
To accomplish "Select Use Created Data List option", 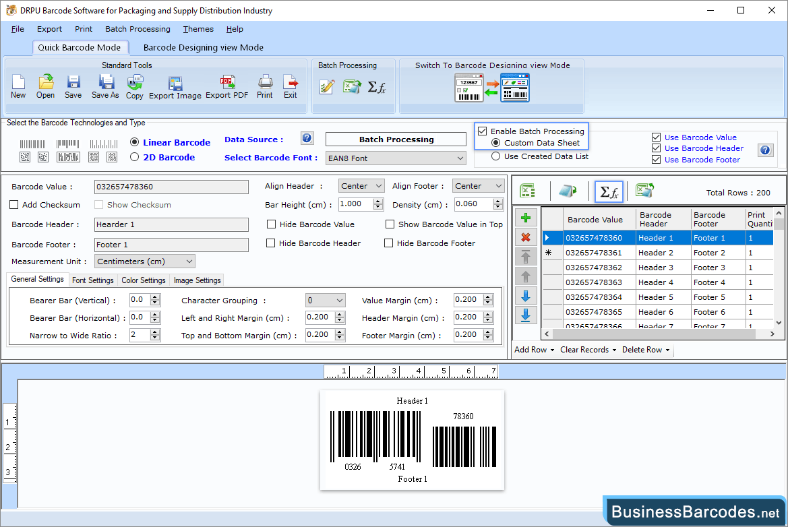I will click(495, 156).
